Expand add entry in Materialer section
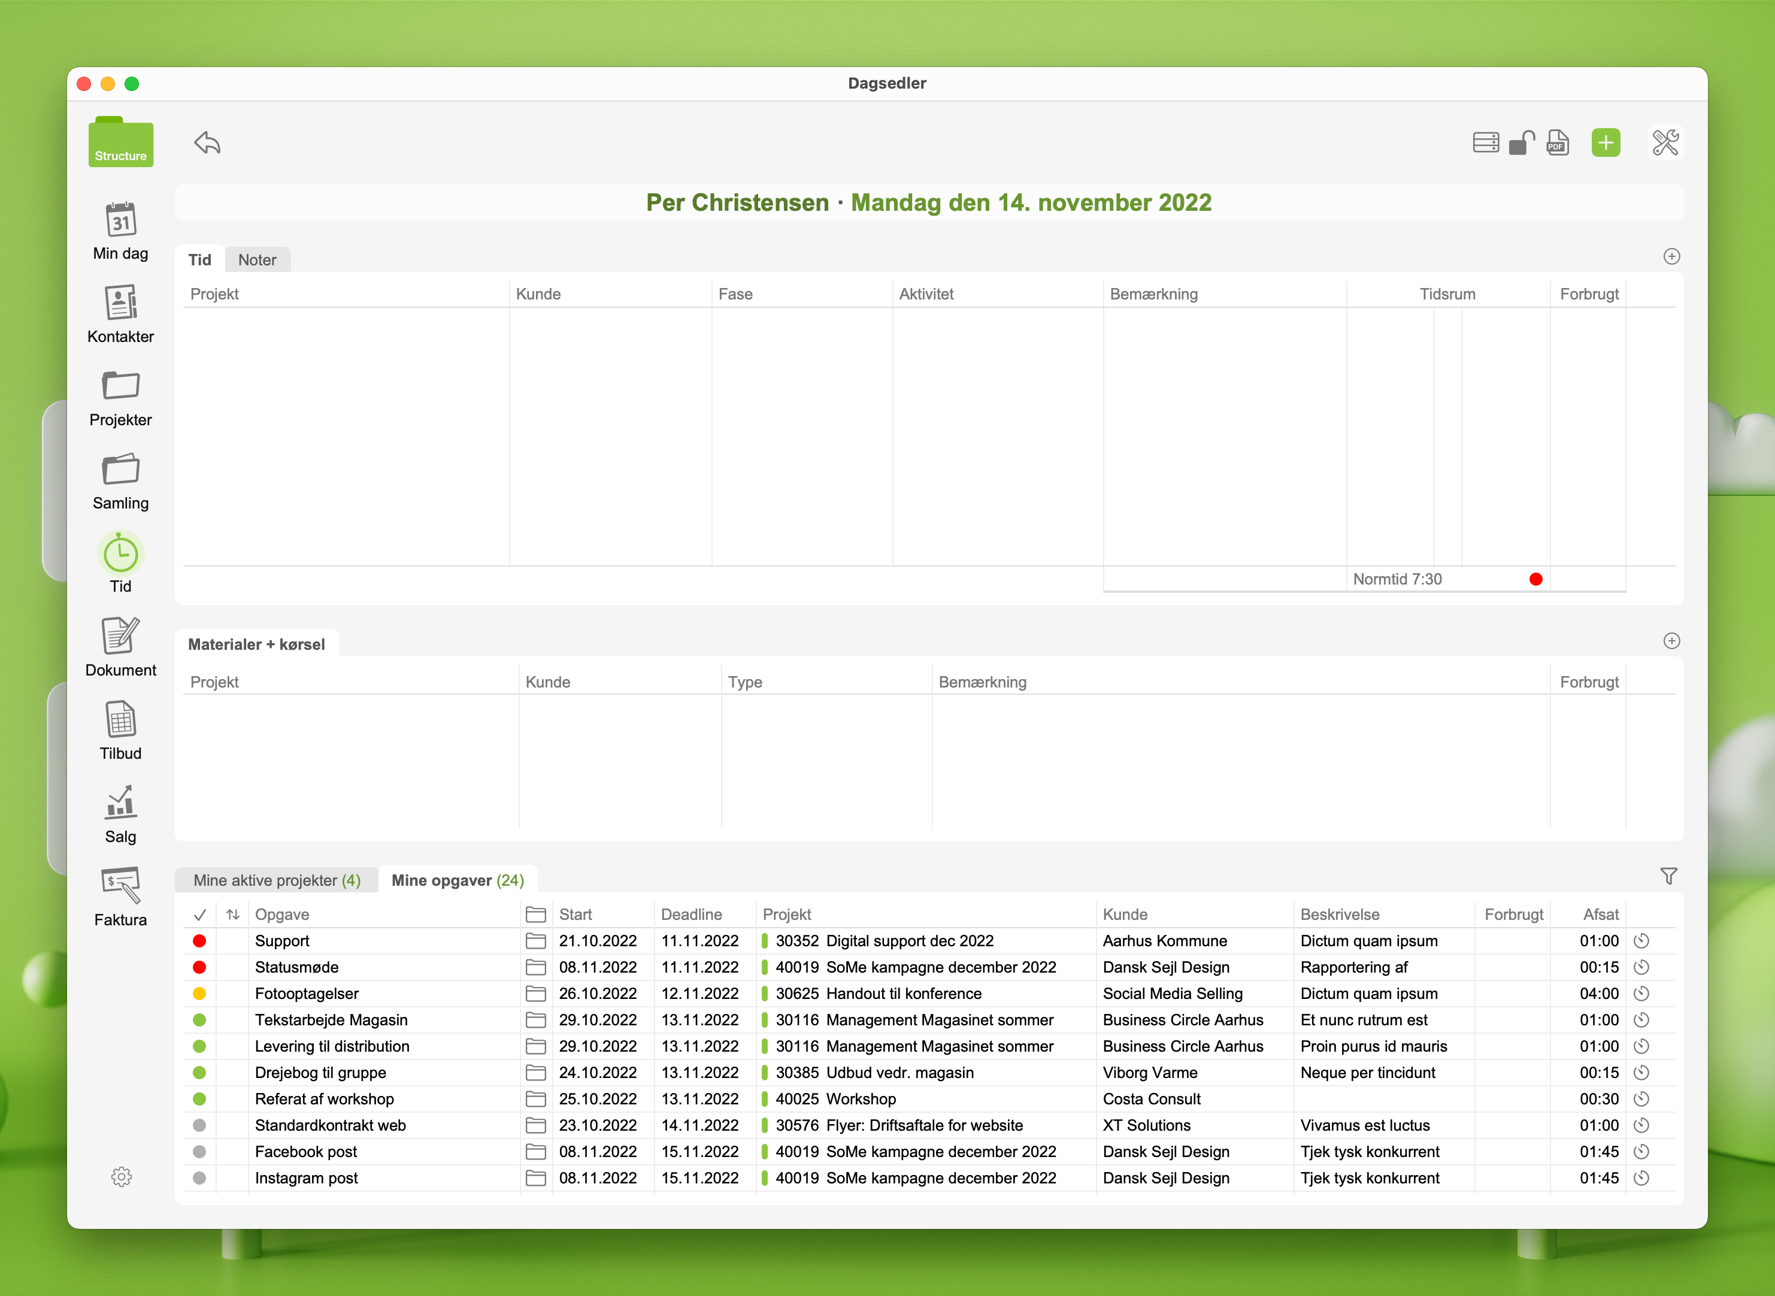 1671,641
